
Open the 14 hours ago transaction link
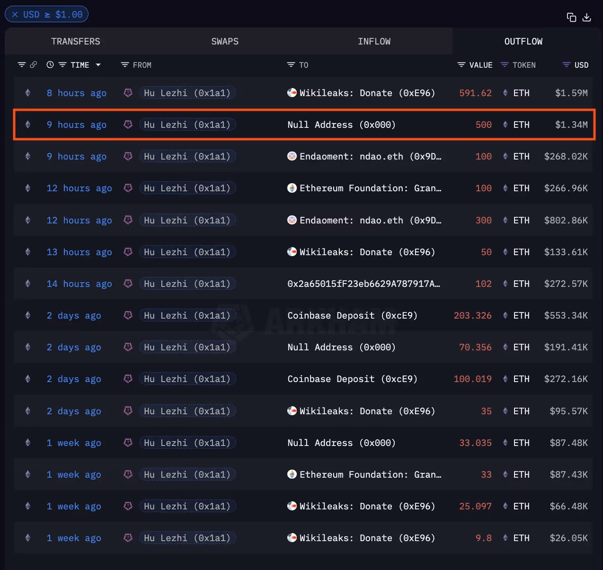(80, 284)
